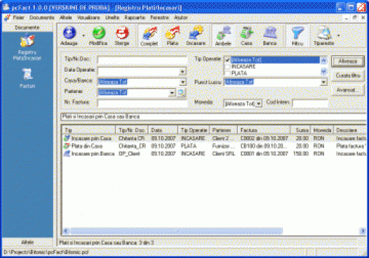Click the Adauga toolbar icon
This screenshot has height=258, width=369.
70,33
